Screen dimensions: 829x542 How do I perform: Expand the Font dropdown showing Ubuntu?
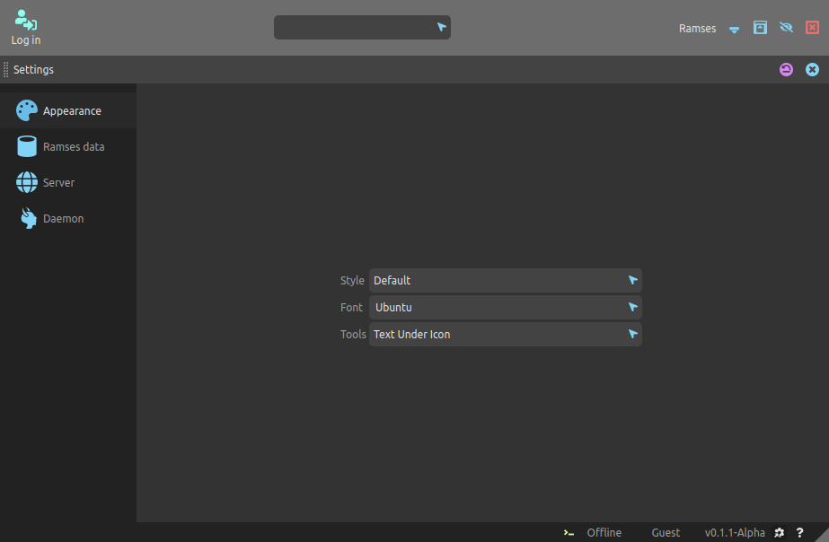505,308
